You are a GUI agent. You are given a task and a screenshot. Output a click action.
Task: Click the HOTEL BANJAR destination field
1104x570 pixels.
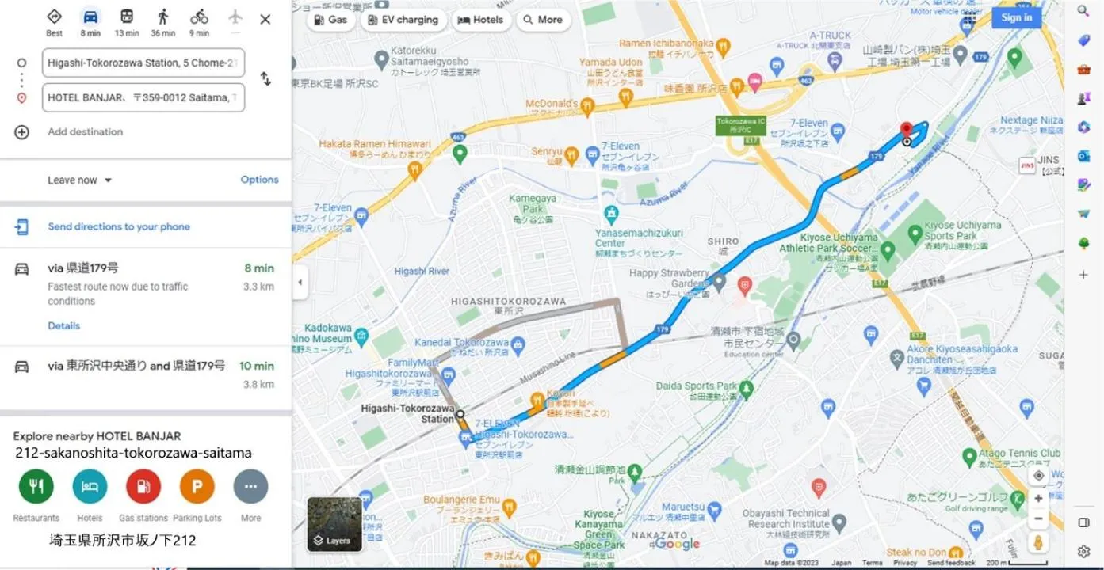pos(143,97)
